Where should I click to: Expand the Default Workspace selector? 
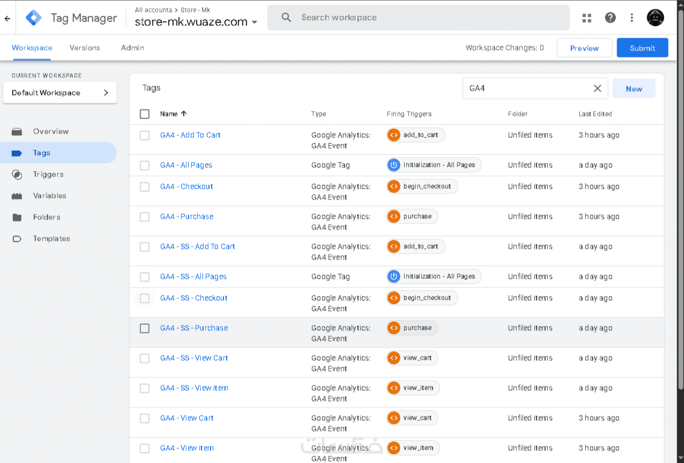[60, 93]
